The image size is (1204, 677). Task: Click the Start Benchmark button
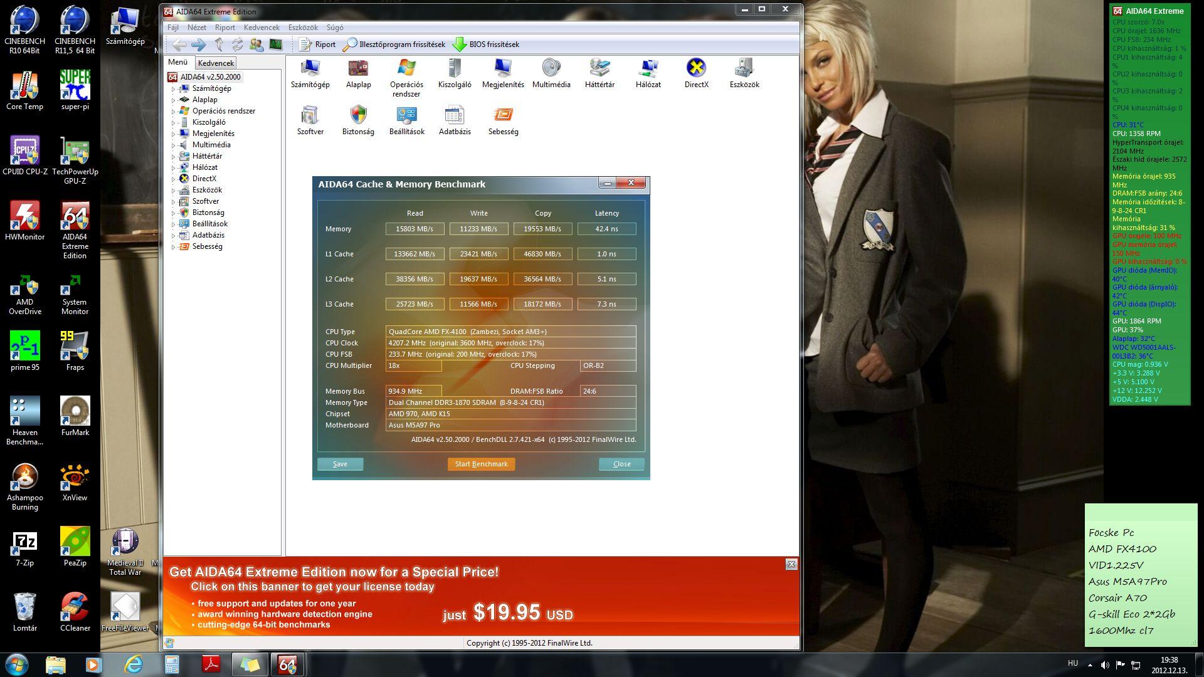click(481, 464)
